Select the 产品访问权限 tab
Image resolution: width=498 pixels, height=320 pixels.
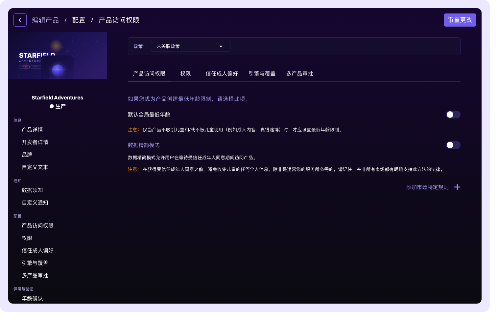point(149,74)
